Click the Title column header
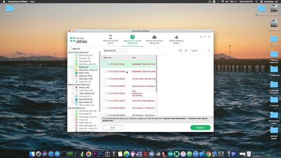281x158 pixels. pos(133,57)
